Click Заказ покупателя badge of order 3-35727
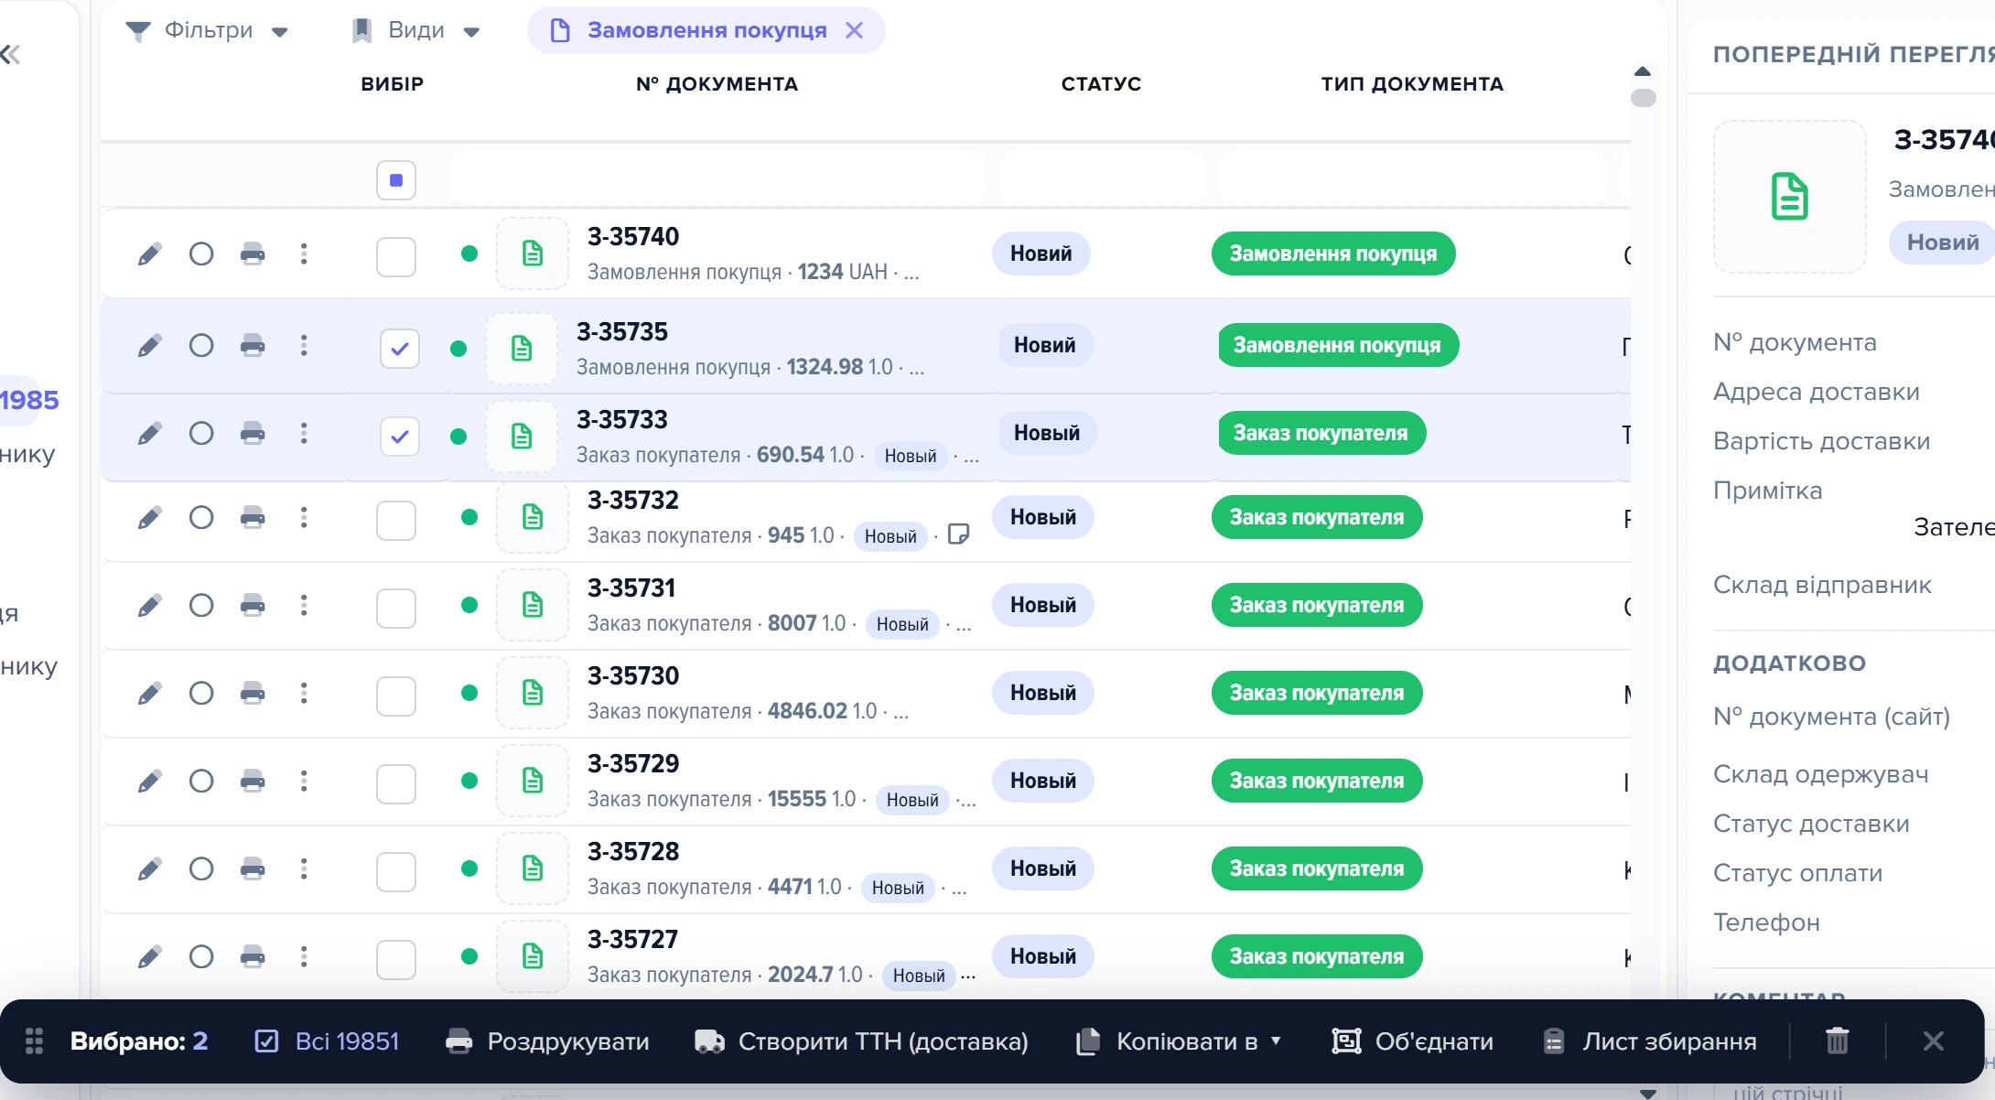The width and height of the screenshot is (1995, 1100). (1316, 956)
